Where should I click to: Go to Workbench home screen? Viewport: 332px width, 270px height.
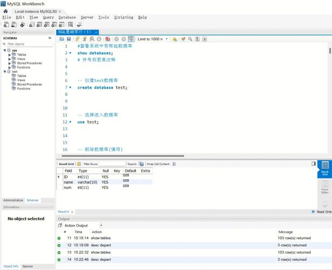click(6, 11)
